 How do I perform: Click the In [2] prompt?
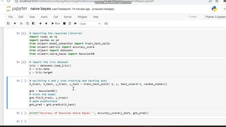pos(22,62)
